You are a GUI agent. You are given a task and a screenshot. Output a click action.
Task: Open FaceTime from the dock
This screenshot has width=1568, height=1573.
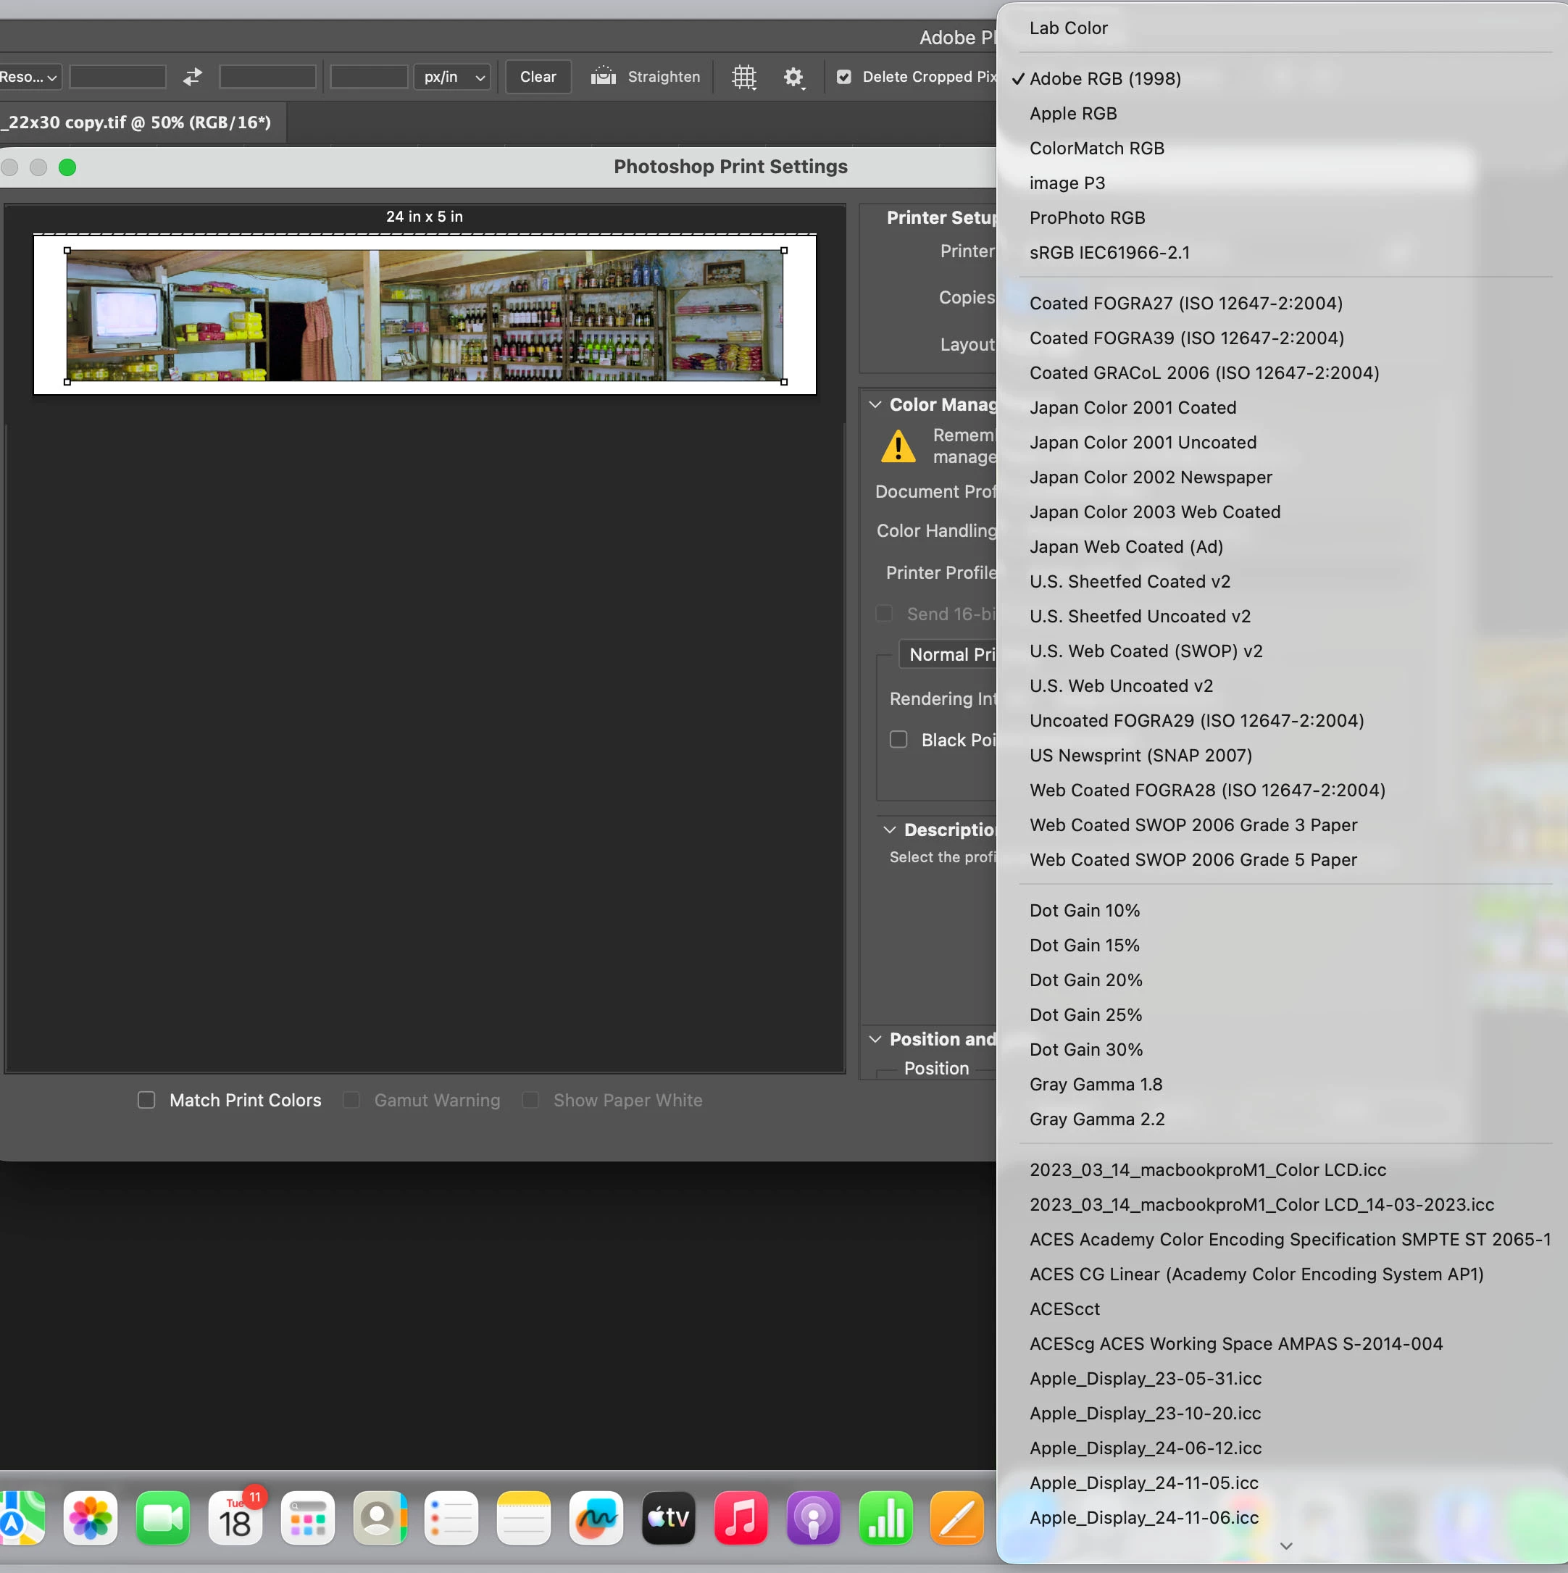[163, 1518]
